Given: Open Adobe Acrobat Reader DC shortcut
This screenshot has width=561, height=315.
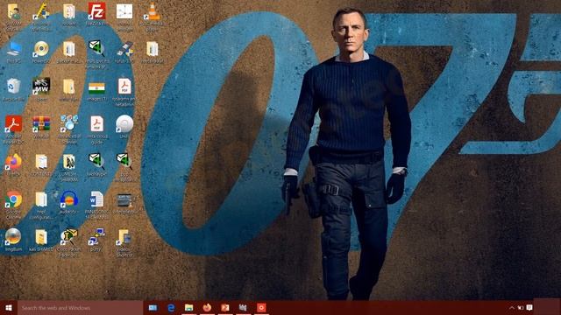Looking at the screenshot, I should [14, 129].
